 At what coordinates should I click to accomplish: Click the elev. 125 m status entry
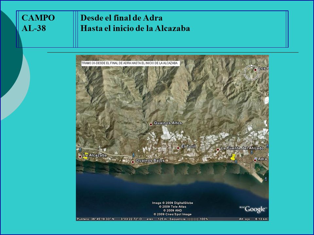[x=157, y=219]
